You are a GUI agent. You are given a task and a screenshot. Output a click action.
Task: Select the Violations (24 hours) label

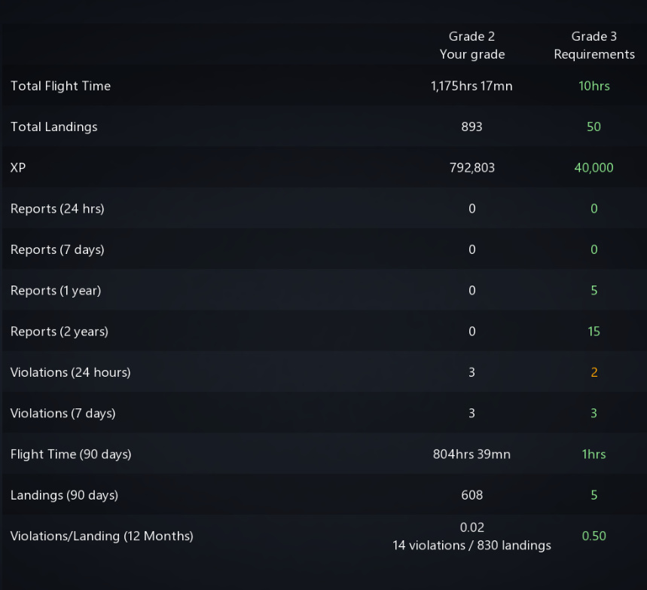70,372
